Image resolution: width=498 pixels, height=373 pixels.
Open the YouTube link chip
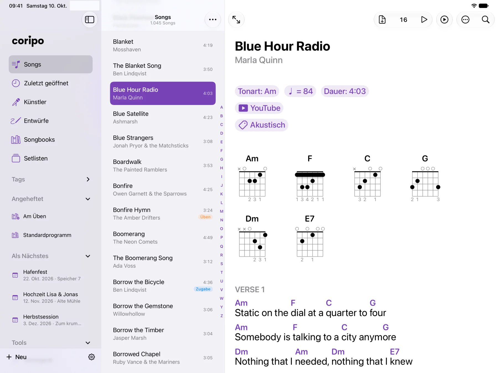(x=259, y=108)
